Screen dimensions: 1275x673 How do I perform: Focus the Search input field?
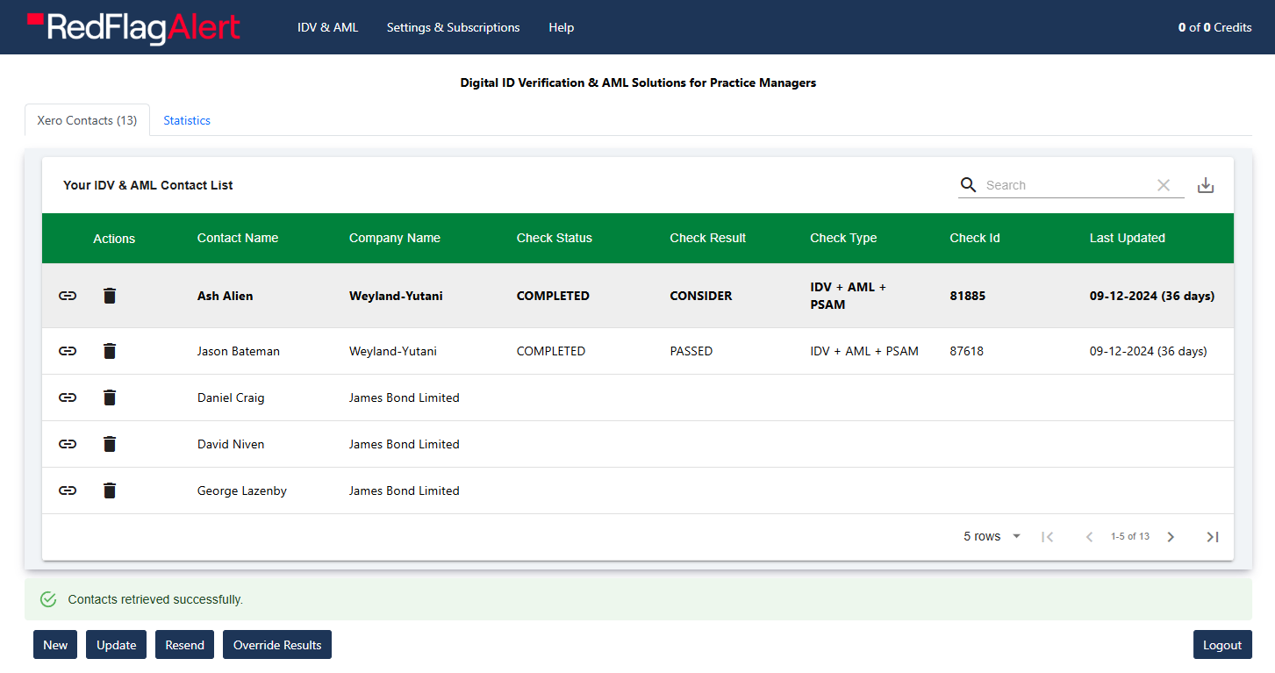click(x=1066, y=185)
